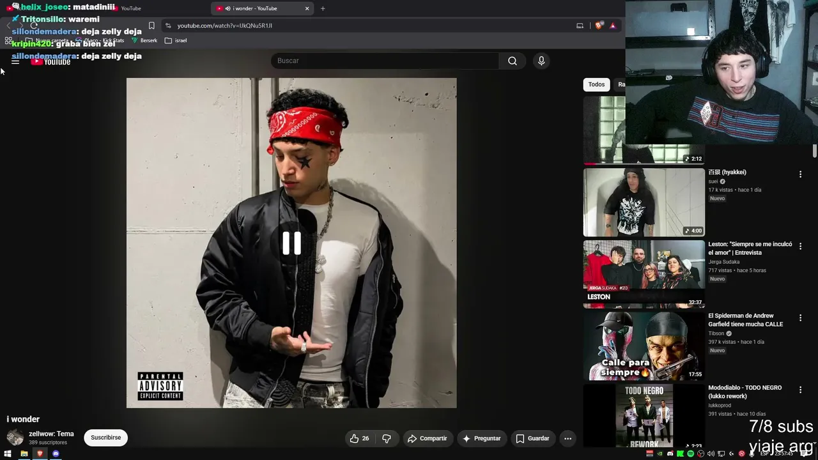Open options menu for the Spiderman video

click(x=800, y=318)
